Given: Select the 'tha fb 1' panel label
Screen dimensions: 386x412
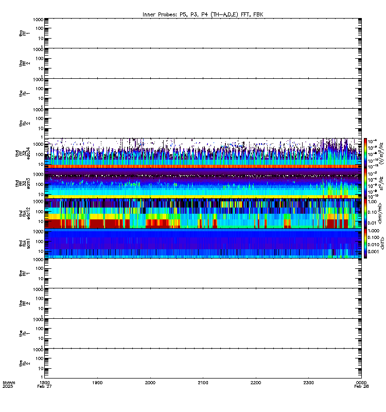Looking at the screenshot, I should pos(24,93).
